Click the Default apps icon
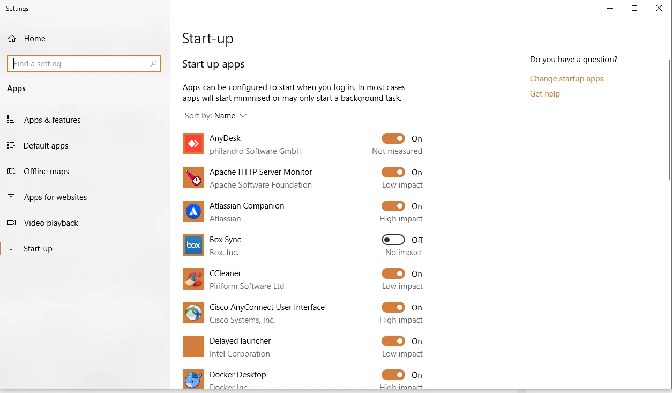This screenshot has width=672, height=393. point(11,145)
